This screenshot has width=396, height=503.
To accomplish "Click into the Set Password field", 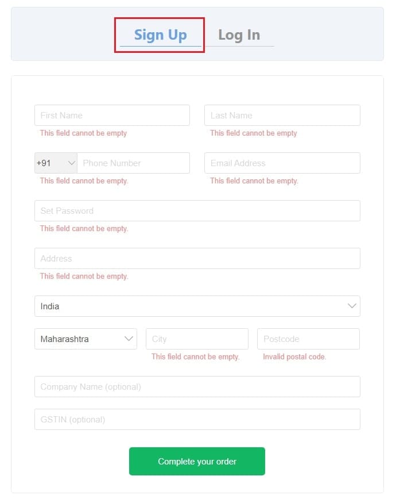I will pos(197,211).
